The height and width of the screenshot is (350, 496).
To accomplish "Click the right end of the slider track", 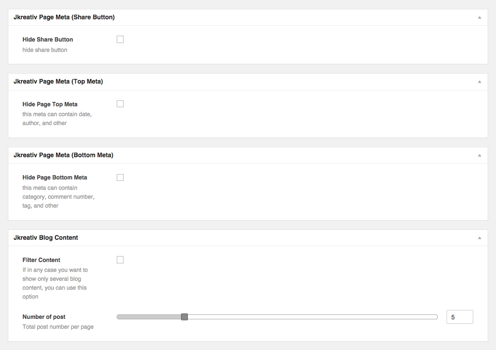I will click(435, 316).
